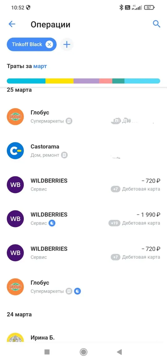Tap the WB logo of the last WILDBERRIES entry
The height and width of the screenshot is (362, 167).
coord(15,253)
